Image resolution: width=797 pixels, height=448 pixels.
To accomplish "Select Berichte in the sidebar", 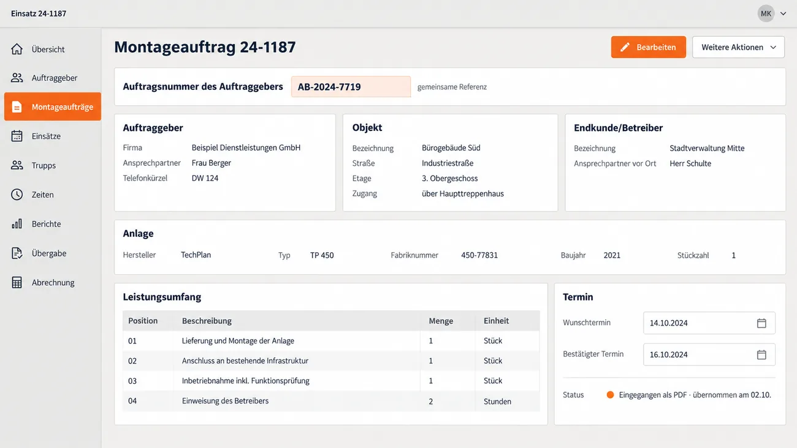I will pos(52,224).
